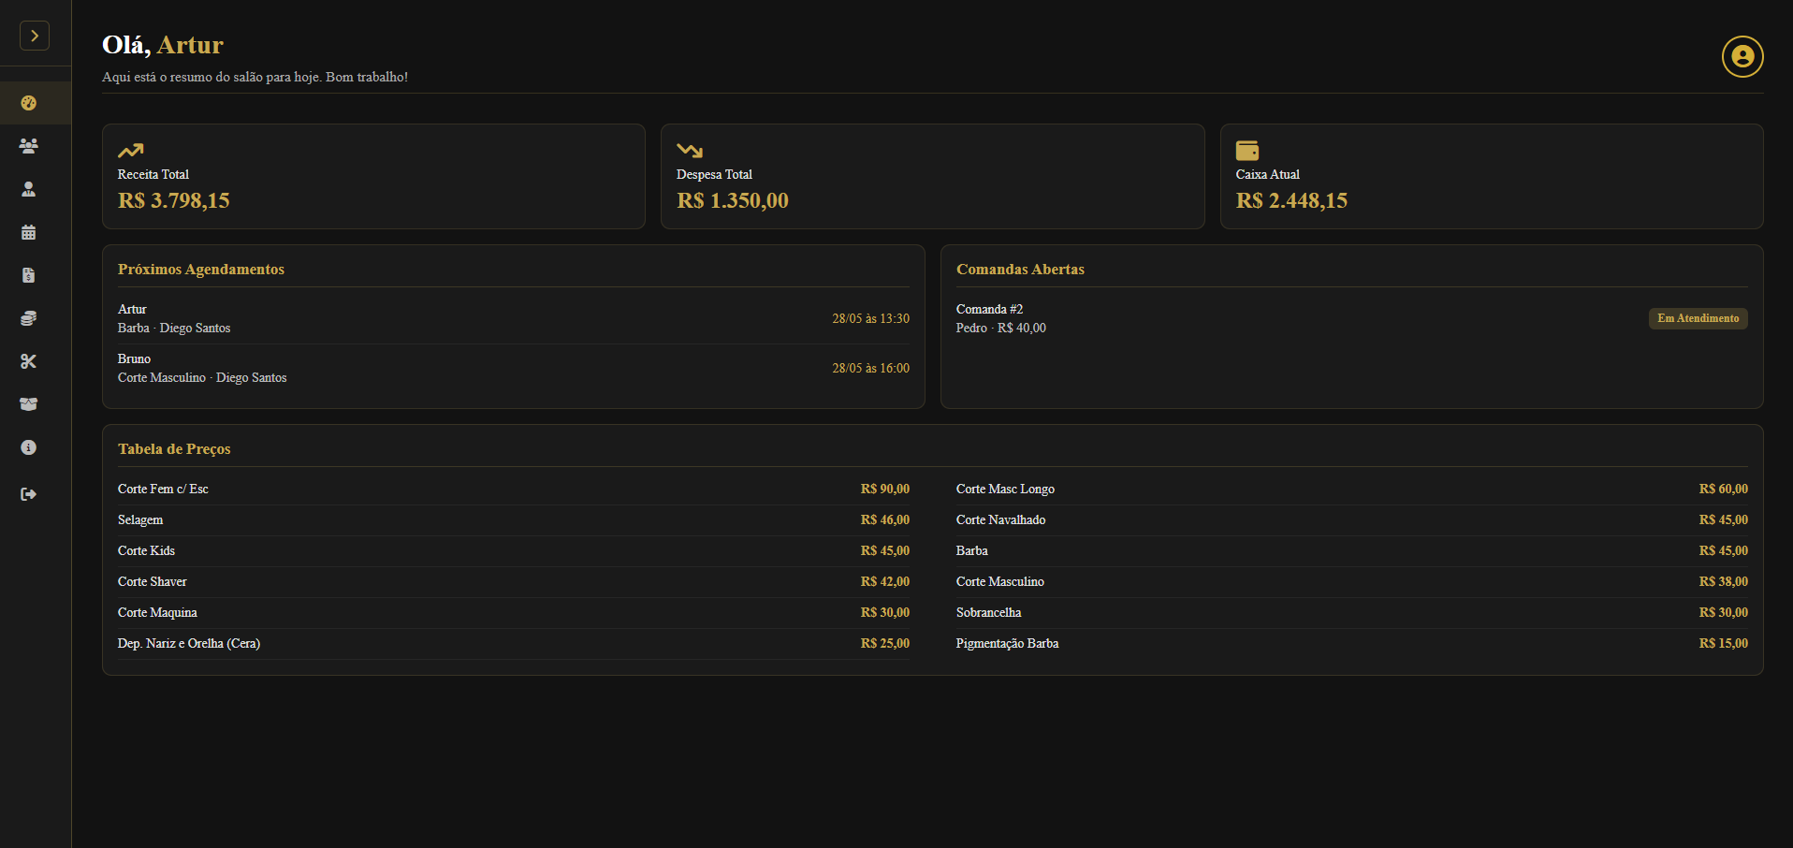
Task: Click the Próximos Agendamentos heading
Action: (201, 270)
